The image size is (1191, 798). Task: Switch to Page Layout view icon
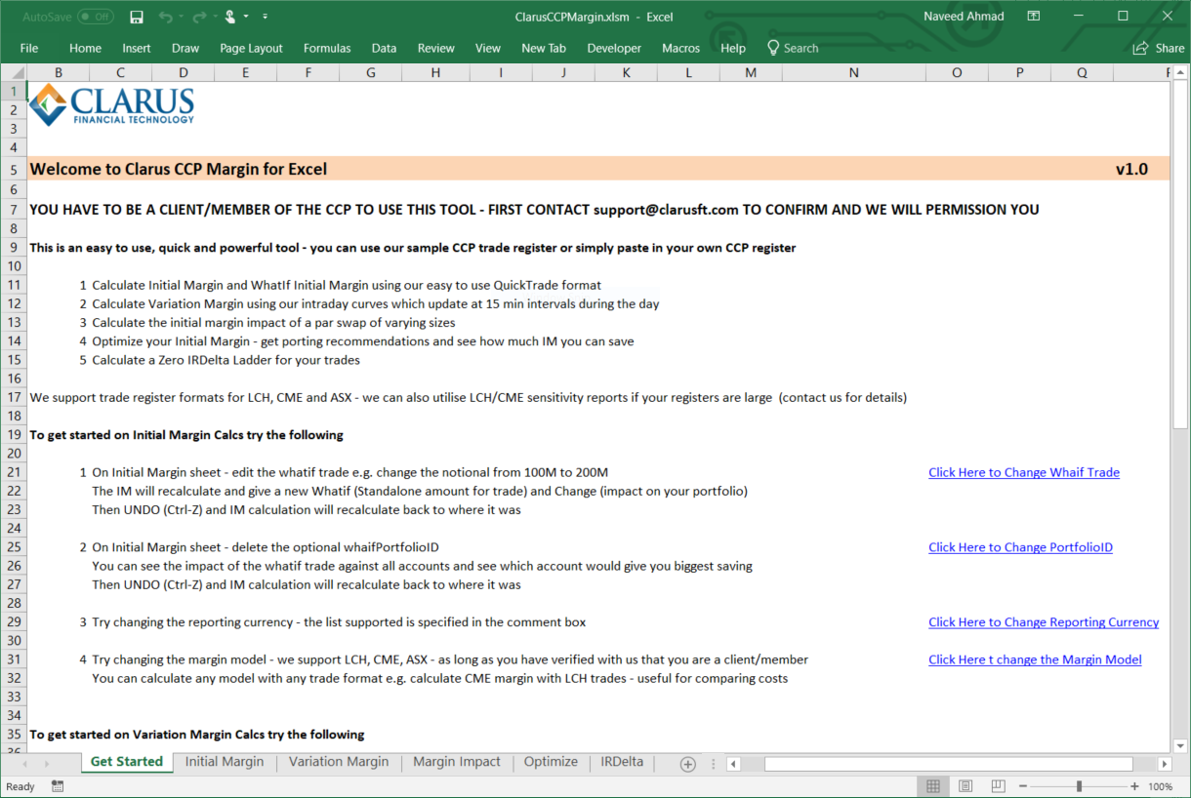tap(965, 786)
